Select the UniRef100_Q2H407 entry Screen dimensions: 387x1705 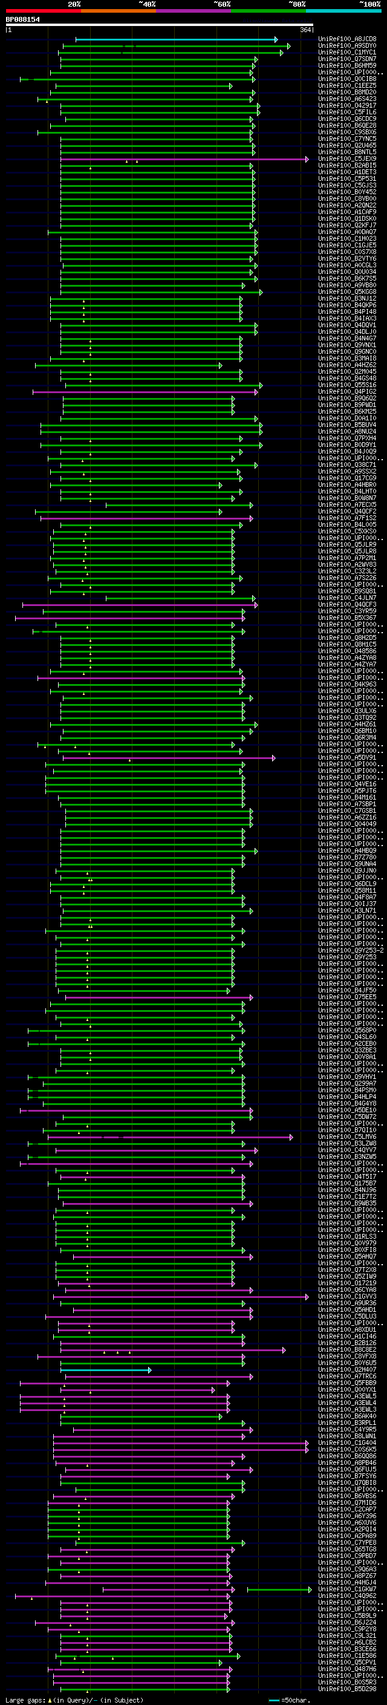pyautogui.click(x=347, y=1370)
